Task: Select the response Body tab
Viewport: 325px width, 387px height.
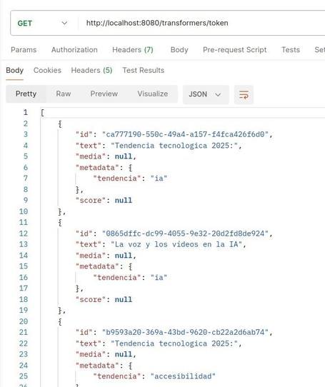Action: 14,71
